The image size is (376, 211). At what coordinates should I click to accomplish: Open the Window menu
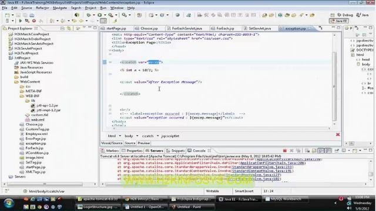tap(117, 8)
